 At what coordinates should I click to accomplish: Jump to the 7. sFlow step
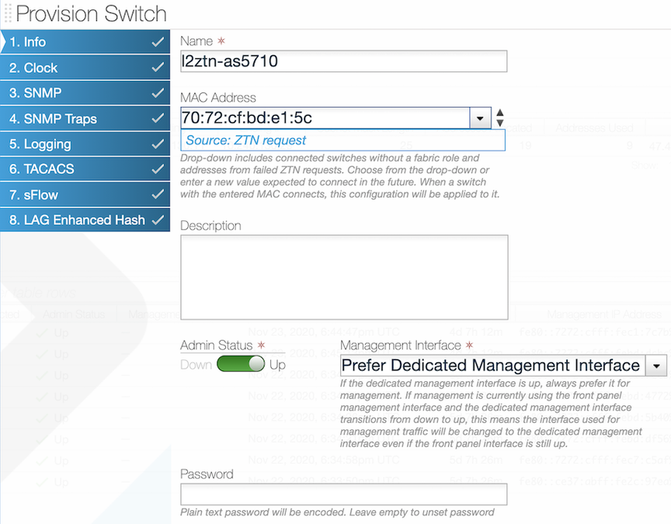(x=78, y=195)
